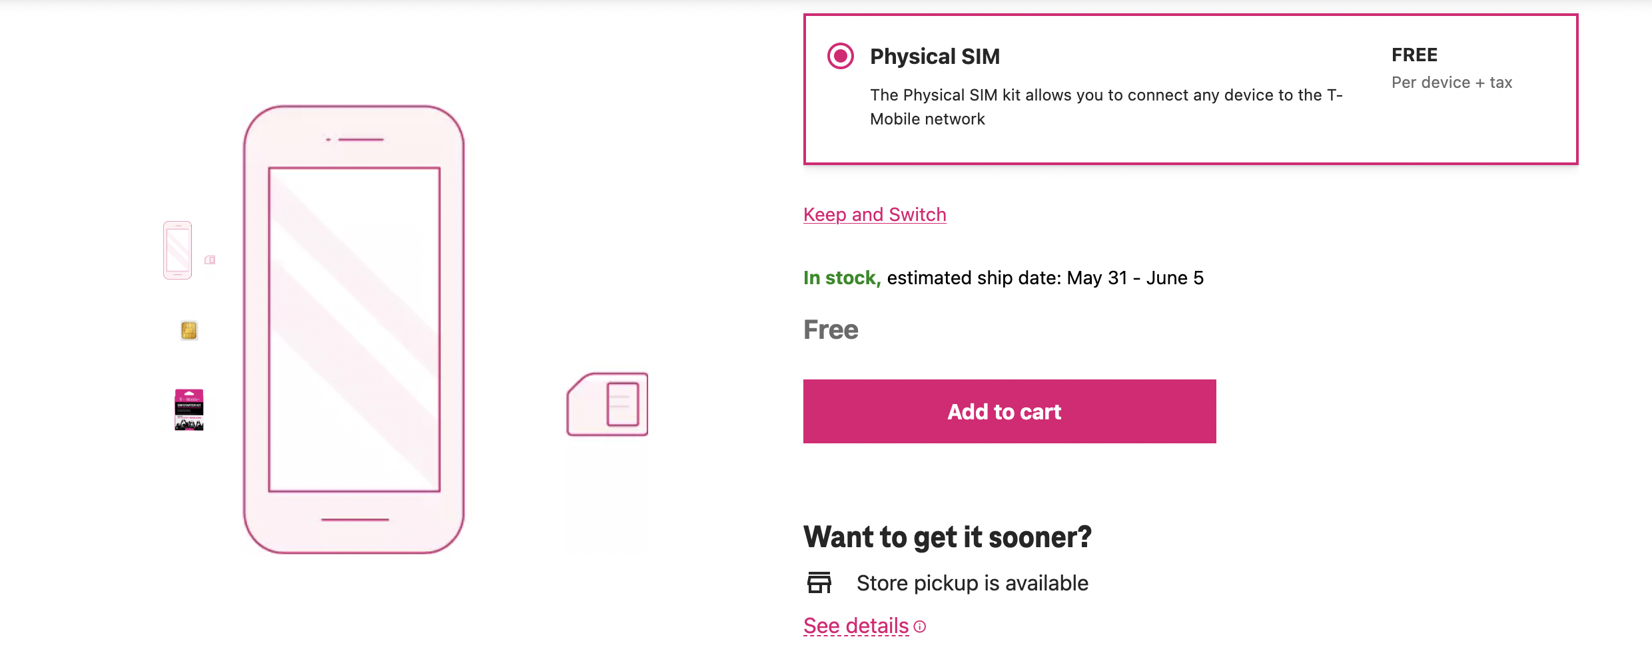Open the info tooltip beside See details

tap(920, 626)
